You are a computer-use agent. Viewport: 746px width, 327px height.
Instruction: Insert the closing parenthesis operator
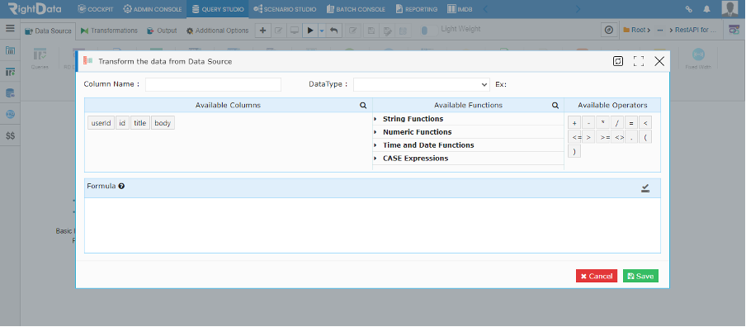coord(574,151)
